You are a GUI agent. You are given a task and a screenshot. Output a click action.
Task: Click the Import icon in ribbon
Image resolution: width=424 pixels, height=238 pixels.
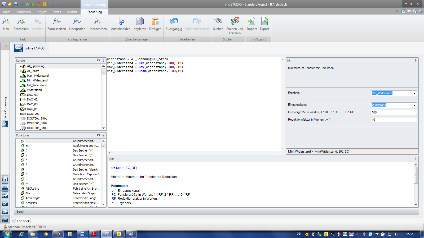(252, 21)
